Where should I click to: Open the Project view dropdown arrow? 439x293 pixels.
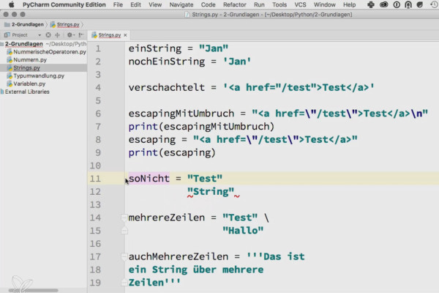[x=40, y=35]
